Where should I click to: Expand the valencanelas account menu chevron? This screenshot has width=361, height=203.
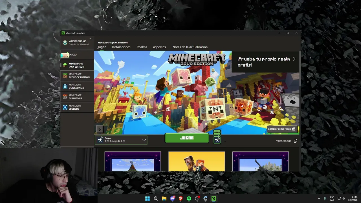pos(91,39)
